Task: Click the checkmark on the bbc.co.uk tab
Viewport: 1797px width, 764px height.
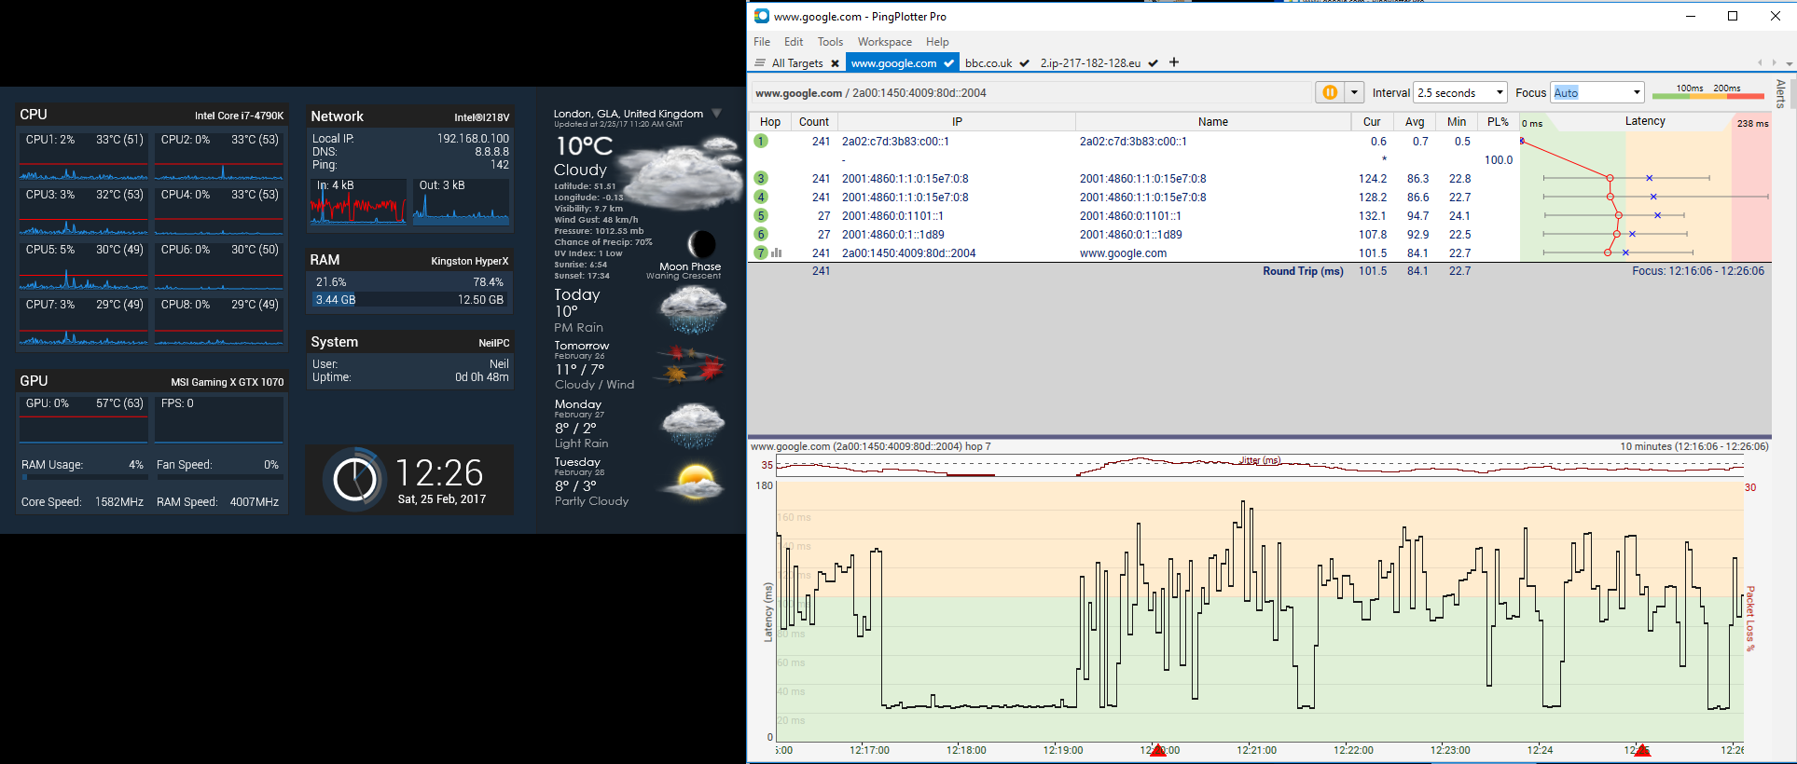Action: 1024,63
